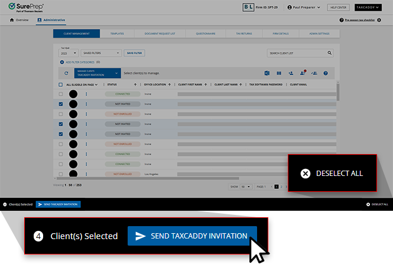Open the Help Center button
This screenshot has width=393, height=271.
coord(339,8)
